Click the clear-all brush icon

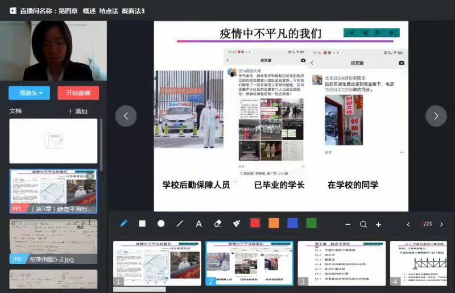point(236,224)
